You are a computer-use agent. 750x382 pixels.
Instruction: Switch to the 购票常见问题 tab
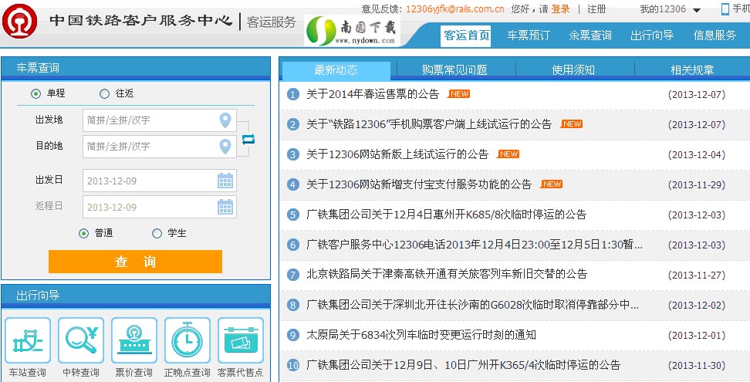tap(454, 70)
